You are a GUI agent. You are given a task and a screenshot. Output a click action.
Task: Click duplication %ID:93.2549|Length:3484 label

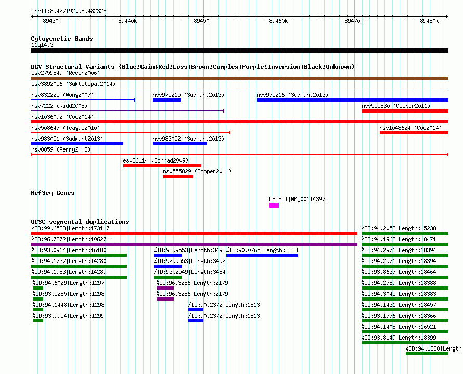pyautogui.click(x=189, y=272)
